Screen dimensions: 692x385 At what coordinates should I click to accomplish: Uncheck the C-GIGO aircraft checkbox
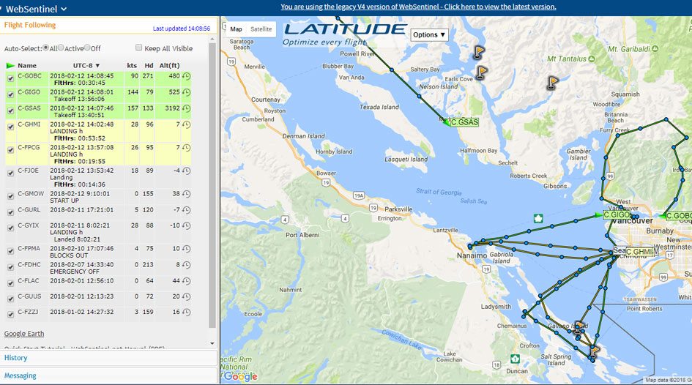pyautogui.click(x=10, y=94)
